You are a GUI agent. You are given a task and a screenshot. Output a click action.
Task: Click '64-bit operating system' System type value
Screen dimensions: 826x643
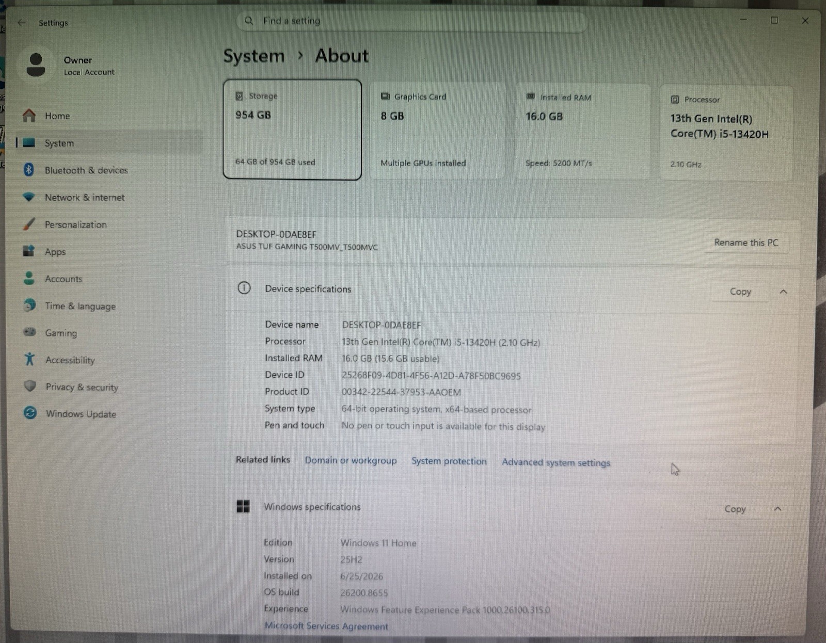pos(436,409)
